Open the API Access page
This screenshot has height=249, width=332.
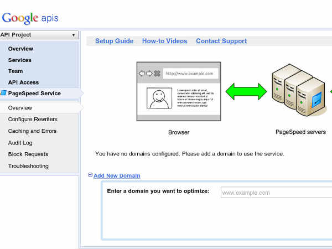point(24,82)
